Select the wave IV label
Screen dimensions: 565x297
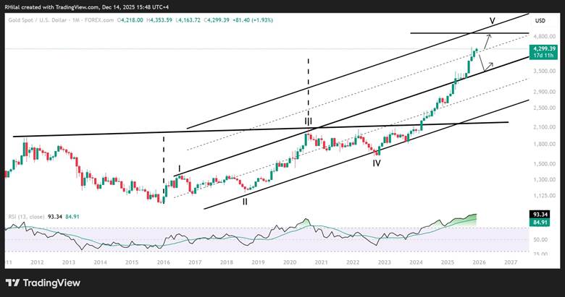[x=377, y=163]
